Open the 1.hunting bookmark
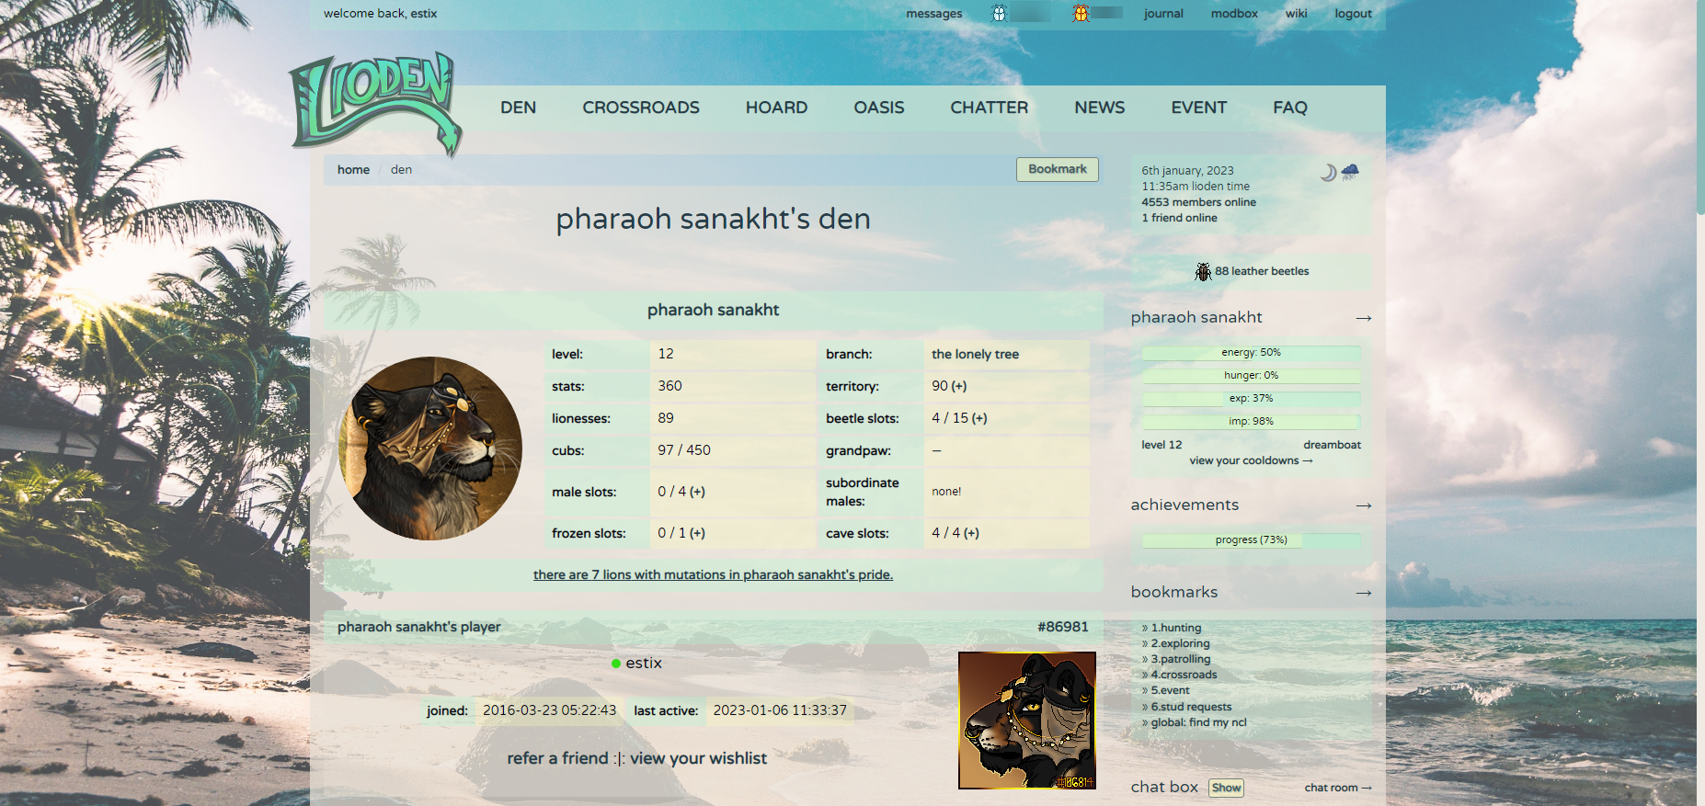1705x806 pixels. pos(1176,628)
